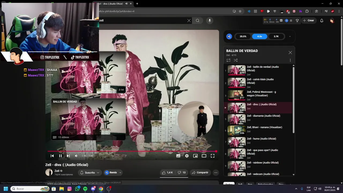Show hidden system tray icons
Viewport: 343px width, 193px height.
click(296, 189)
